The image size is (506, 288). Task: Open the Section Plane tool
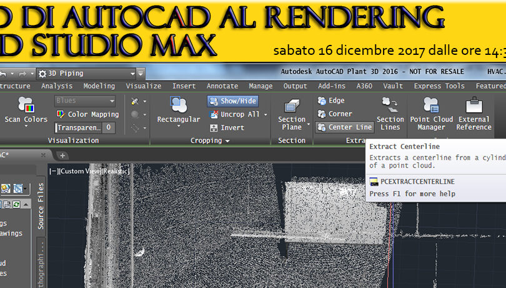(x=291, y=115)
